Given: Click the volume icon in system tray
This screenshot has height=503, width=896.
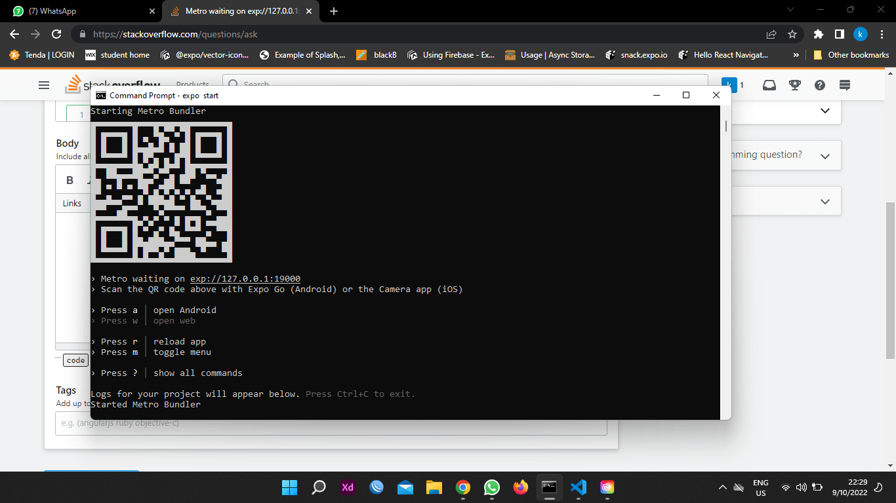Looking at the screenshot, I should pos(801,487).
